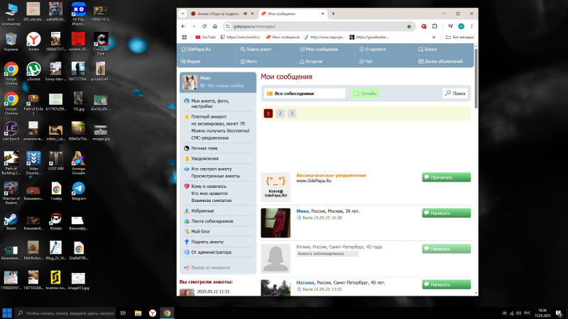Open the Все собеседники filter dropdown
Screen dimensions: 568x319
coord(304,94)
